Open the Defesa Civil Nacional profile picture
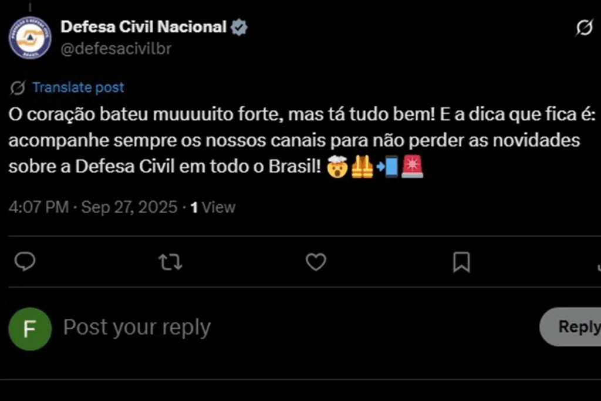The width and height of the screenshot is (601, 401). click(x=30, y=38)
